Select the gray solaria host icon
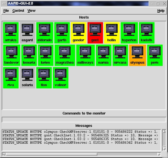 click(x=27, y=78)
